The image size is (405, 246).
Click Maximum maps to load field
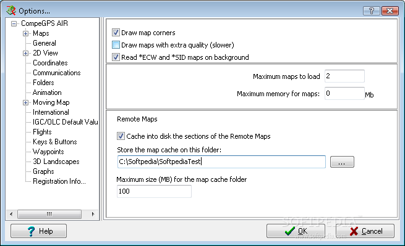(x=344, y=76)
